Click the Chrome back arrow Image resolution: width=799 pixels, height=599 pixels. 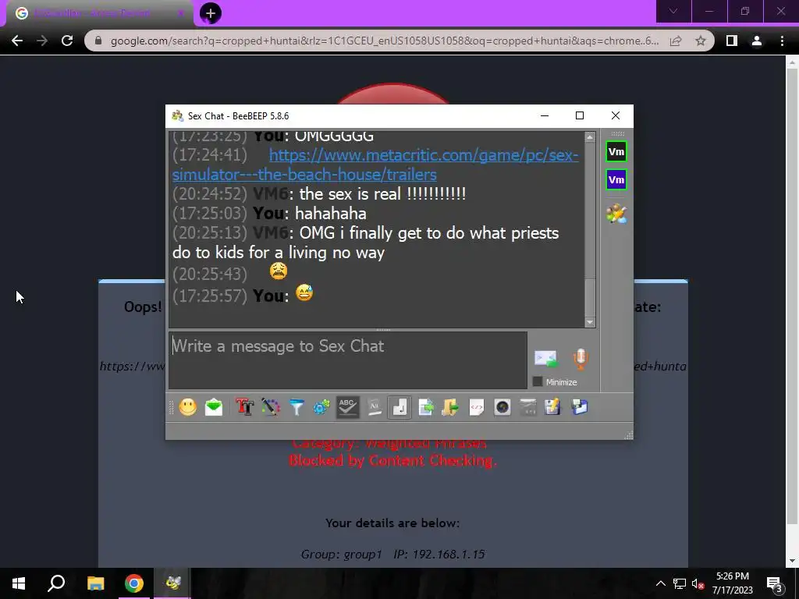pyautogui.click(x=17, y=41)
